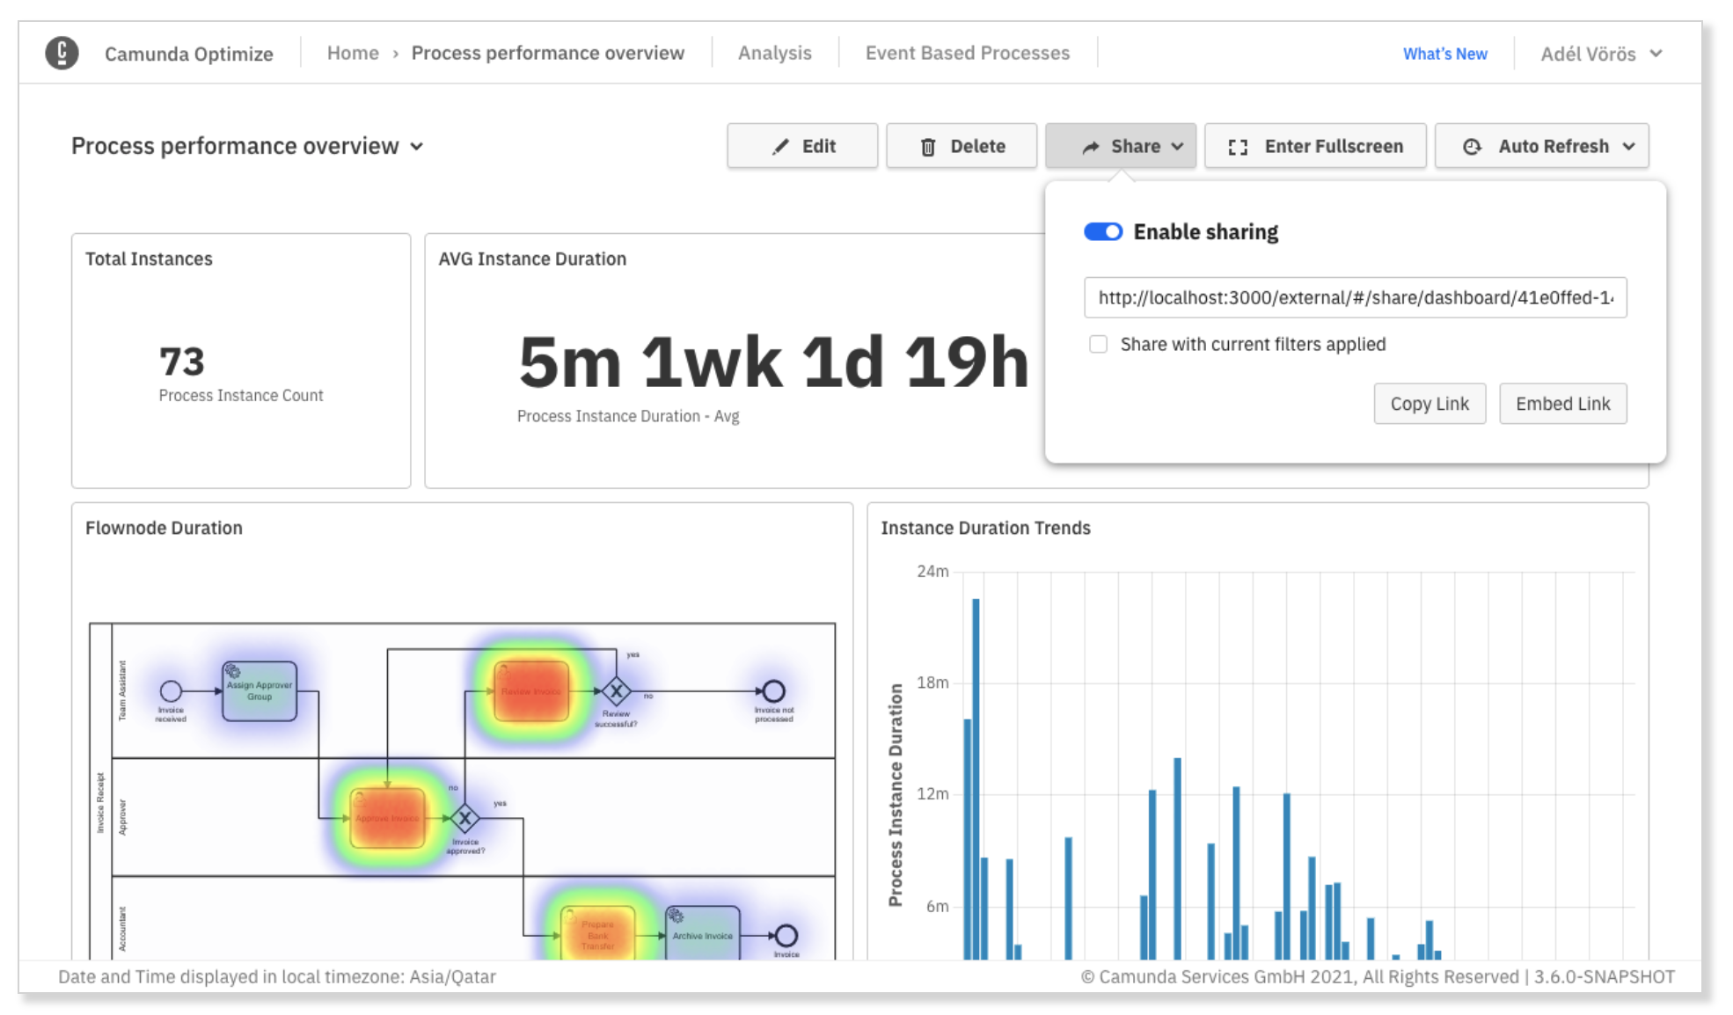Click the Invoice received start event
The image size is (1733, 1015).
171,691
